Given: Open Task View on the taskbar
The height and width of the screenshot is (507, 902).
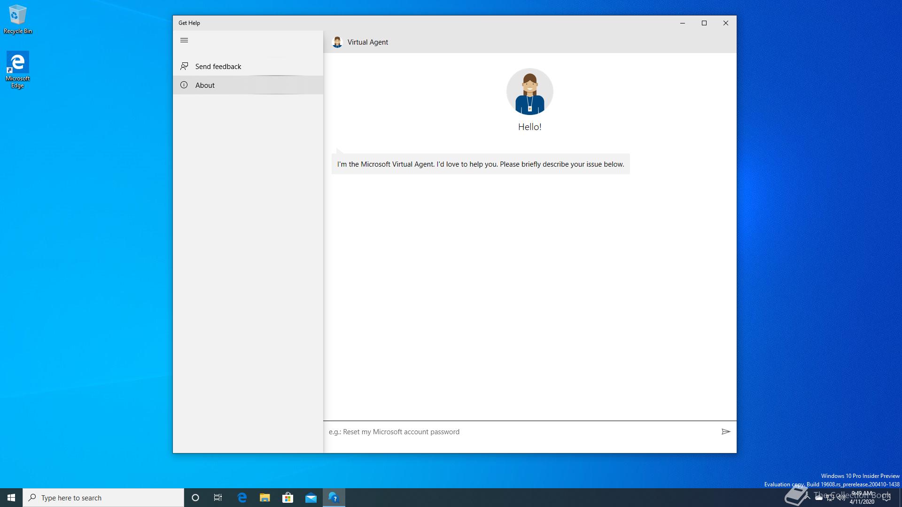Looking at the screenshot, I should coord(218,498).
